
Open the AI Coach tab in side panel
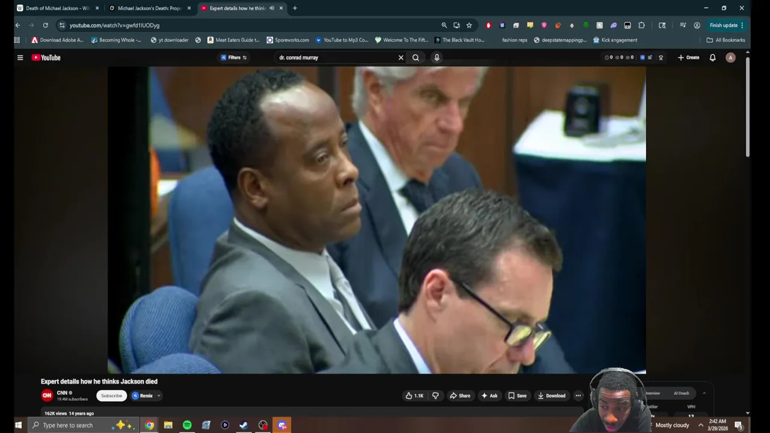click(x=682, y=393)
